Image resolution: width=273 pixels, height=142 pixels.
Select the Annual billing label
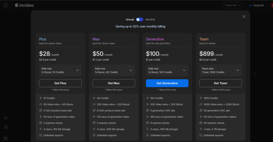point(130,19)
